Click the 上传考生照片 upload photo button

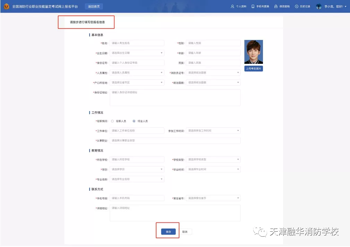(x=253, y=68)
